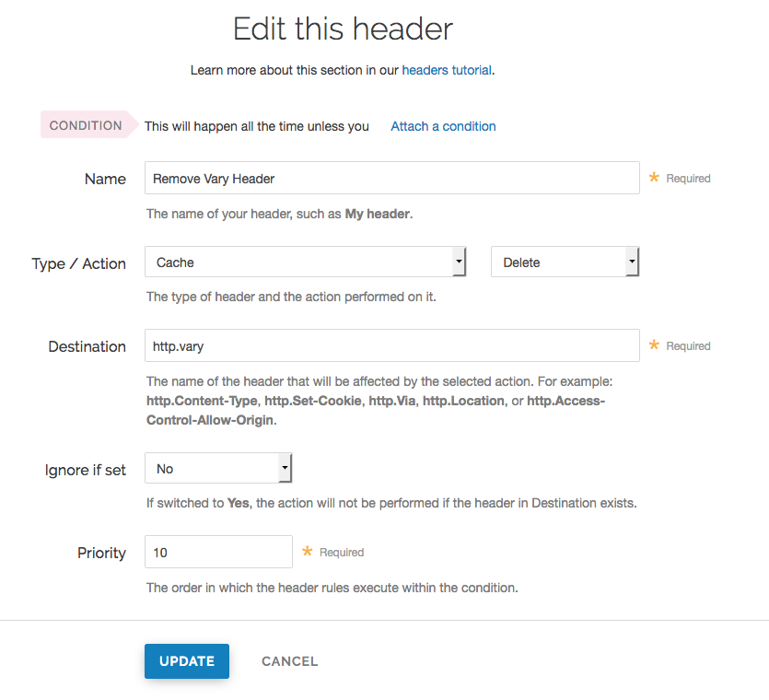The image size is (769, 700).
Task: Click the required asterisk beside Priority field
Action: 308,552
